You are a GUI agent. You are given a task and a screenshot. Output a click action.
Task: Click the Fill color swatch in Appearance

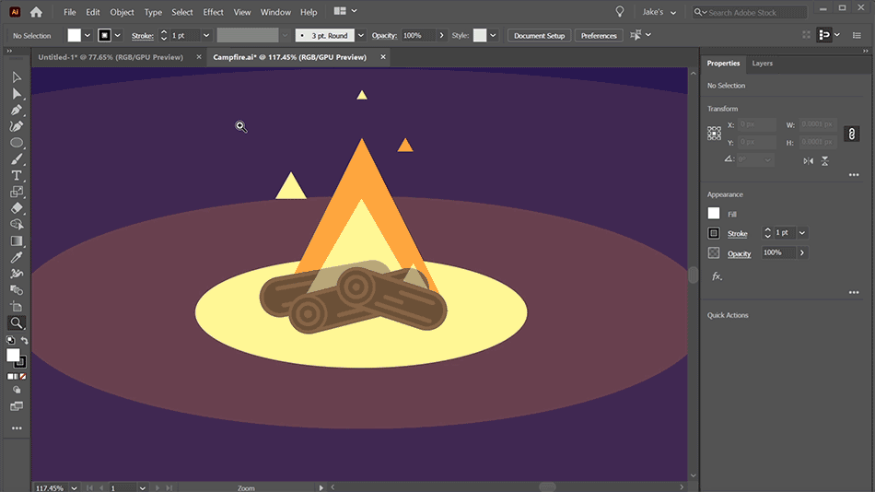714,214
